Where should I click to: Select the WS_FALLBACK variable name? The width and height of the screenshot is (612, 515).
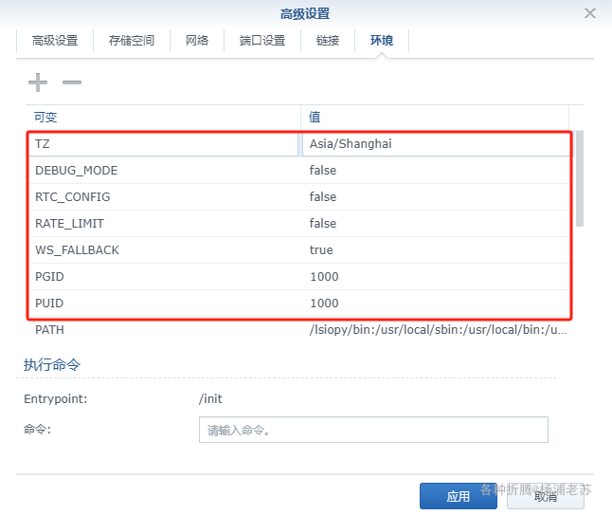(x=78, y=250)
